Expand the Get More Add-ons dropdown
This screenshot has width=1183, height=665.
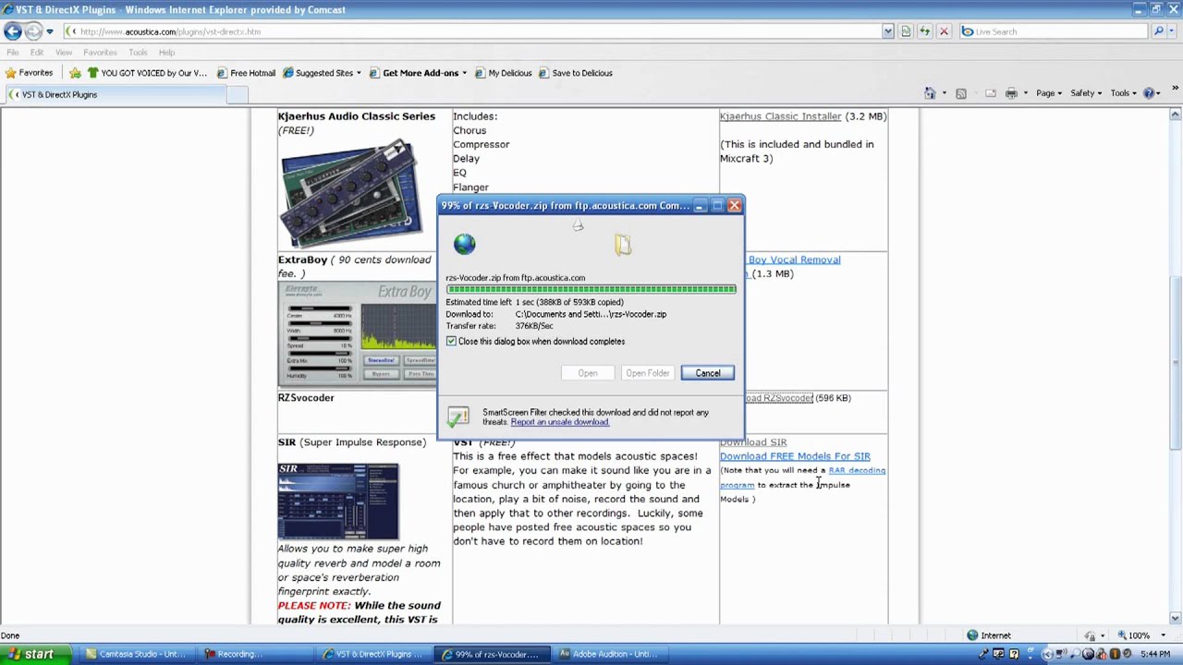(x=464, y=73)
